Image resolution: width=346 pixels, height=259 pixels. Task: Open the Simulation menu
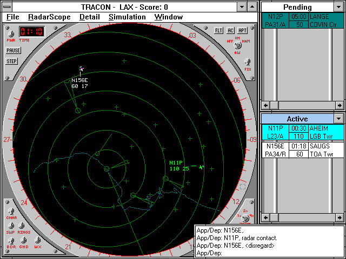coord(127,17)
